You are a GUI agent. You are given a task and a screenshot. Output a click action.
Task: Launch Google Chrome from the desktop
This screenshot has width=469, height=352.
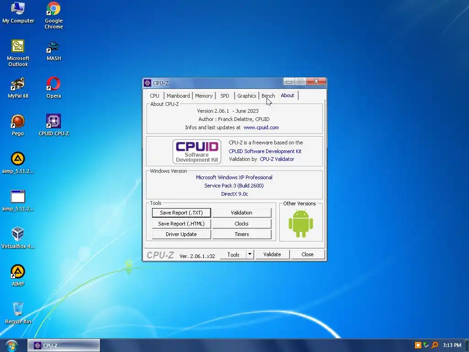pyautogui.click(x=54, y=15)
